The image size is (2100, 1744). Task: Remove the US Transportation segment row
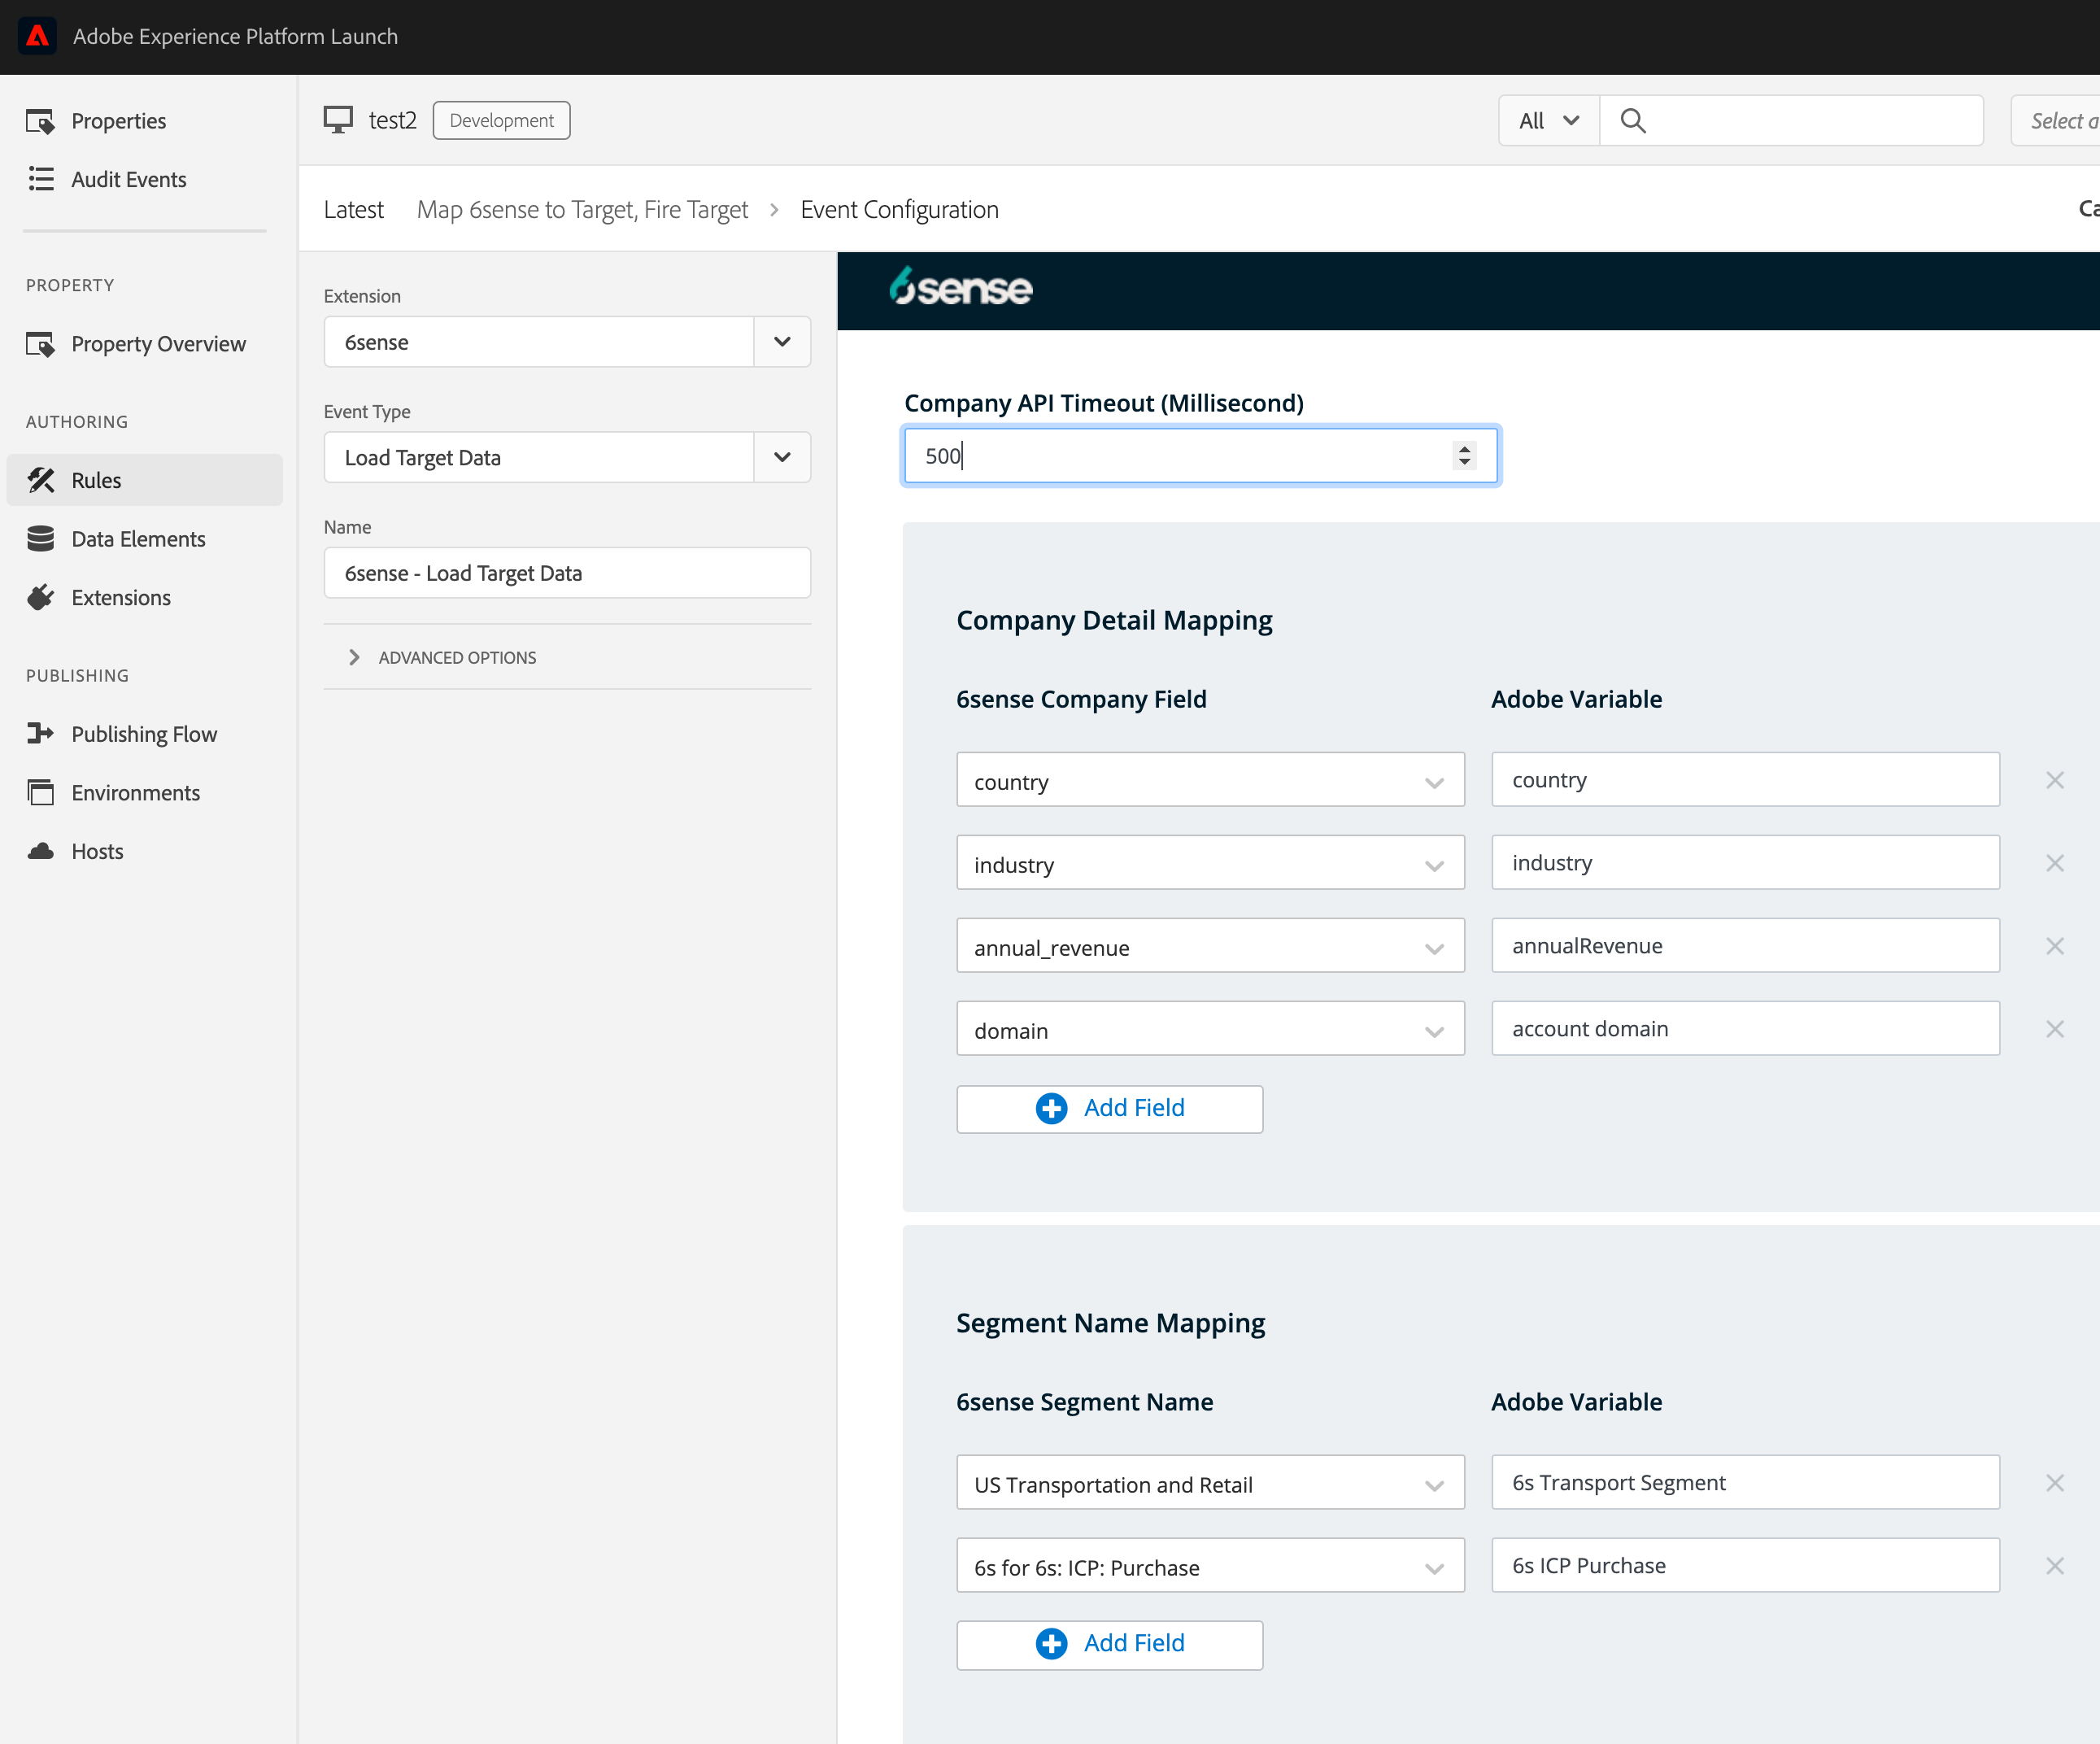2055,1483
